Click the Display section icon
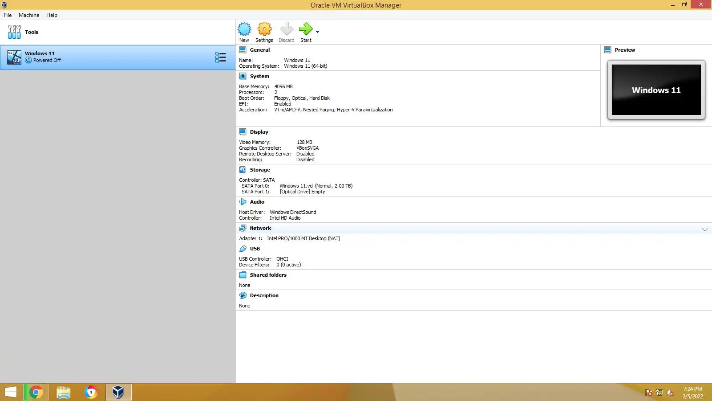 point(243,132)
